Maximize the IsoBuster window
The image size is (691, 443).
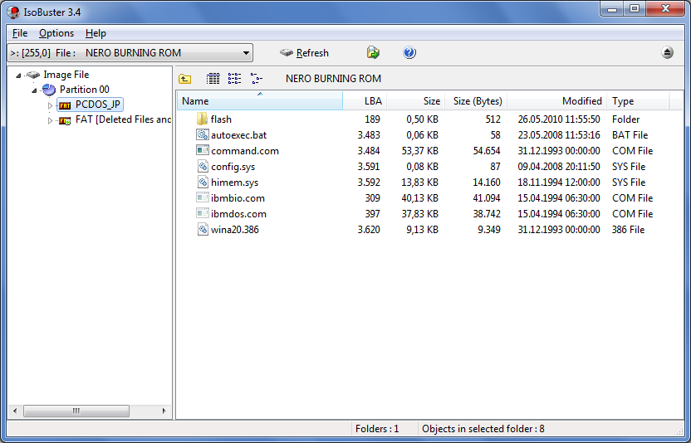635,9
